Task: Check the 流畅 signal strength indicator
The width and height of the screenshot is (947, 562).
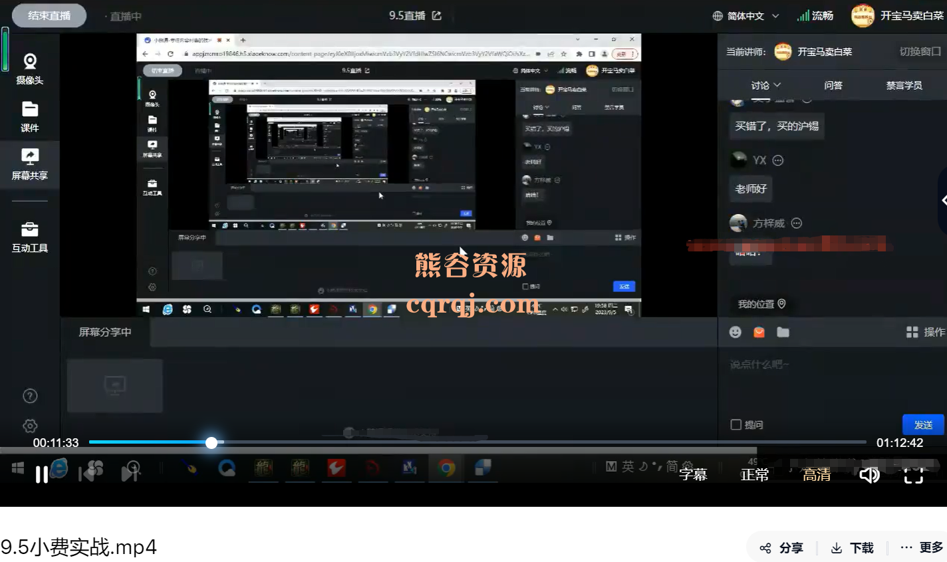Action: [x=815, y=15]
